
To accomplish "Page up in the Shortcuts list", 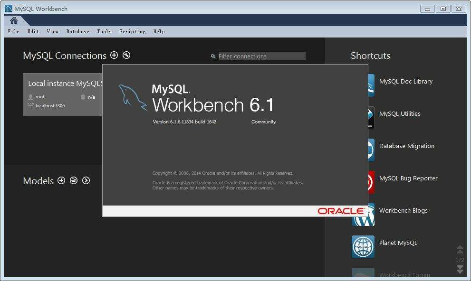I will (x=460, y=249).
